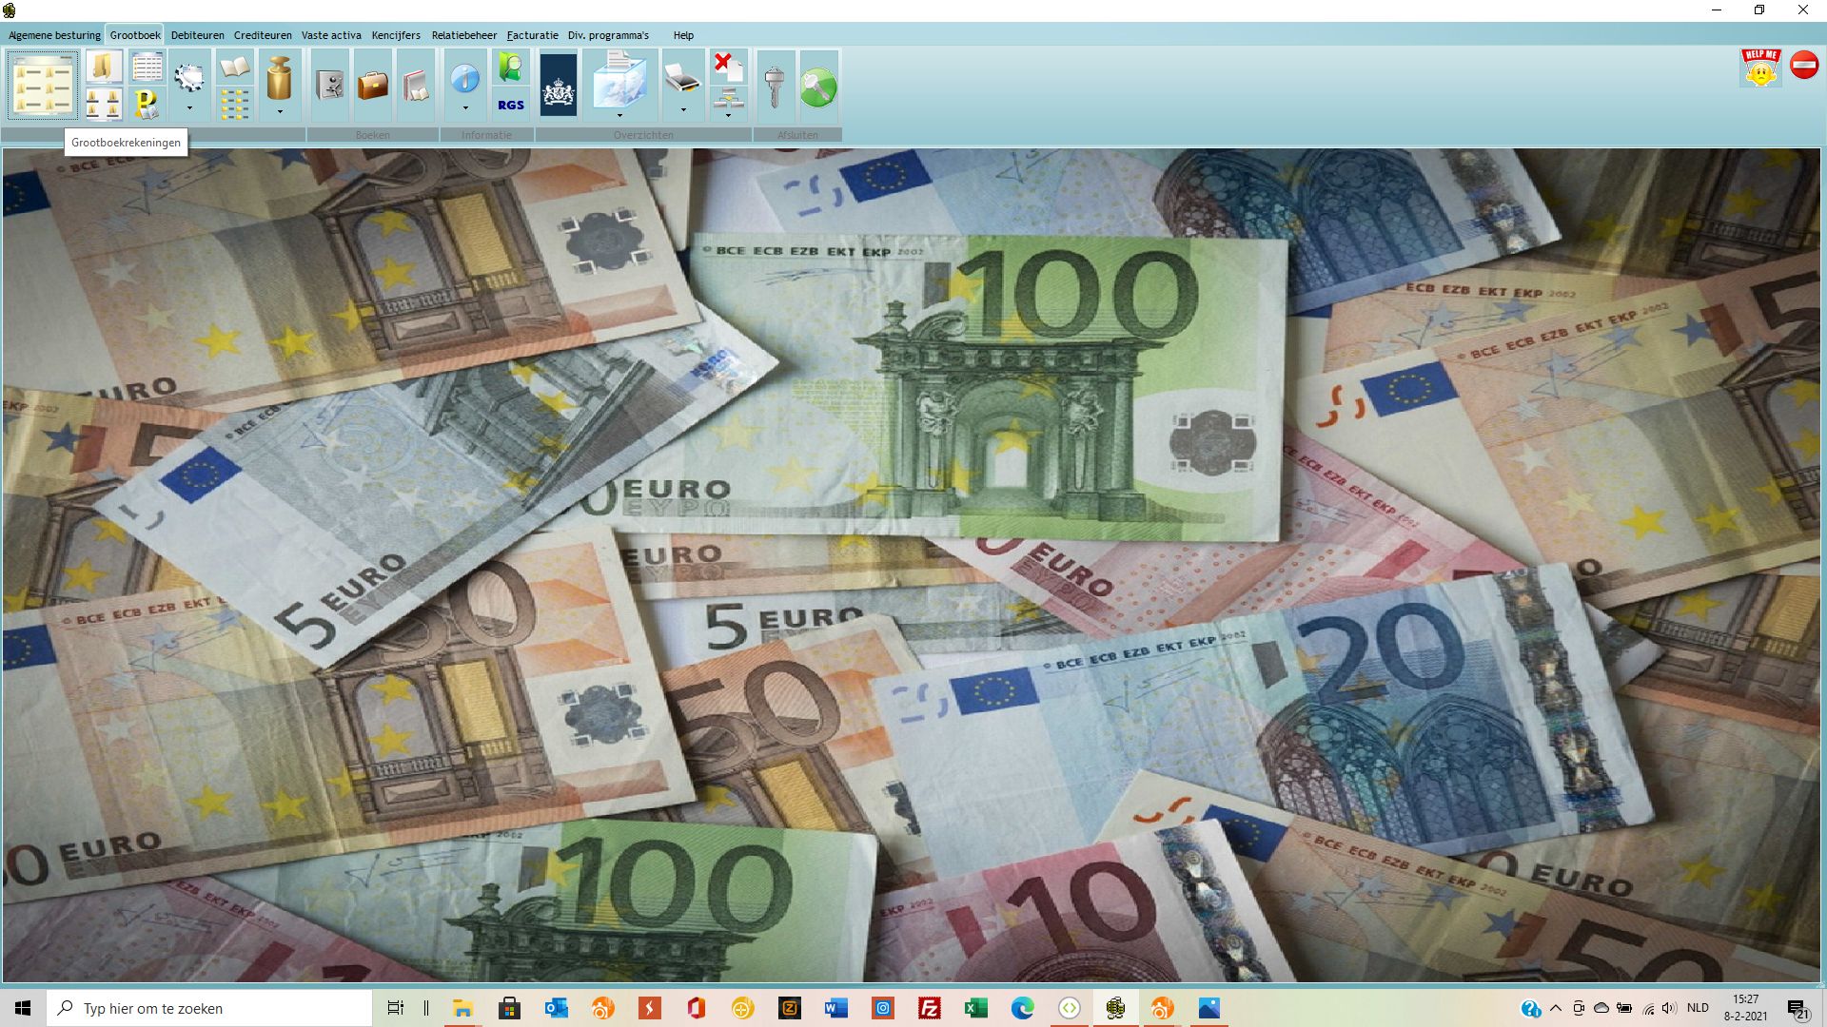Open Excel from the taskbar
Viewport: 1827px width, 1027px height.
pos(976,1008)
